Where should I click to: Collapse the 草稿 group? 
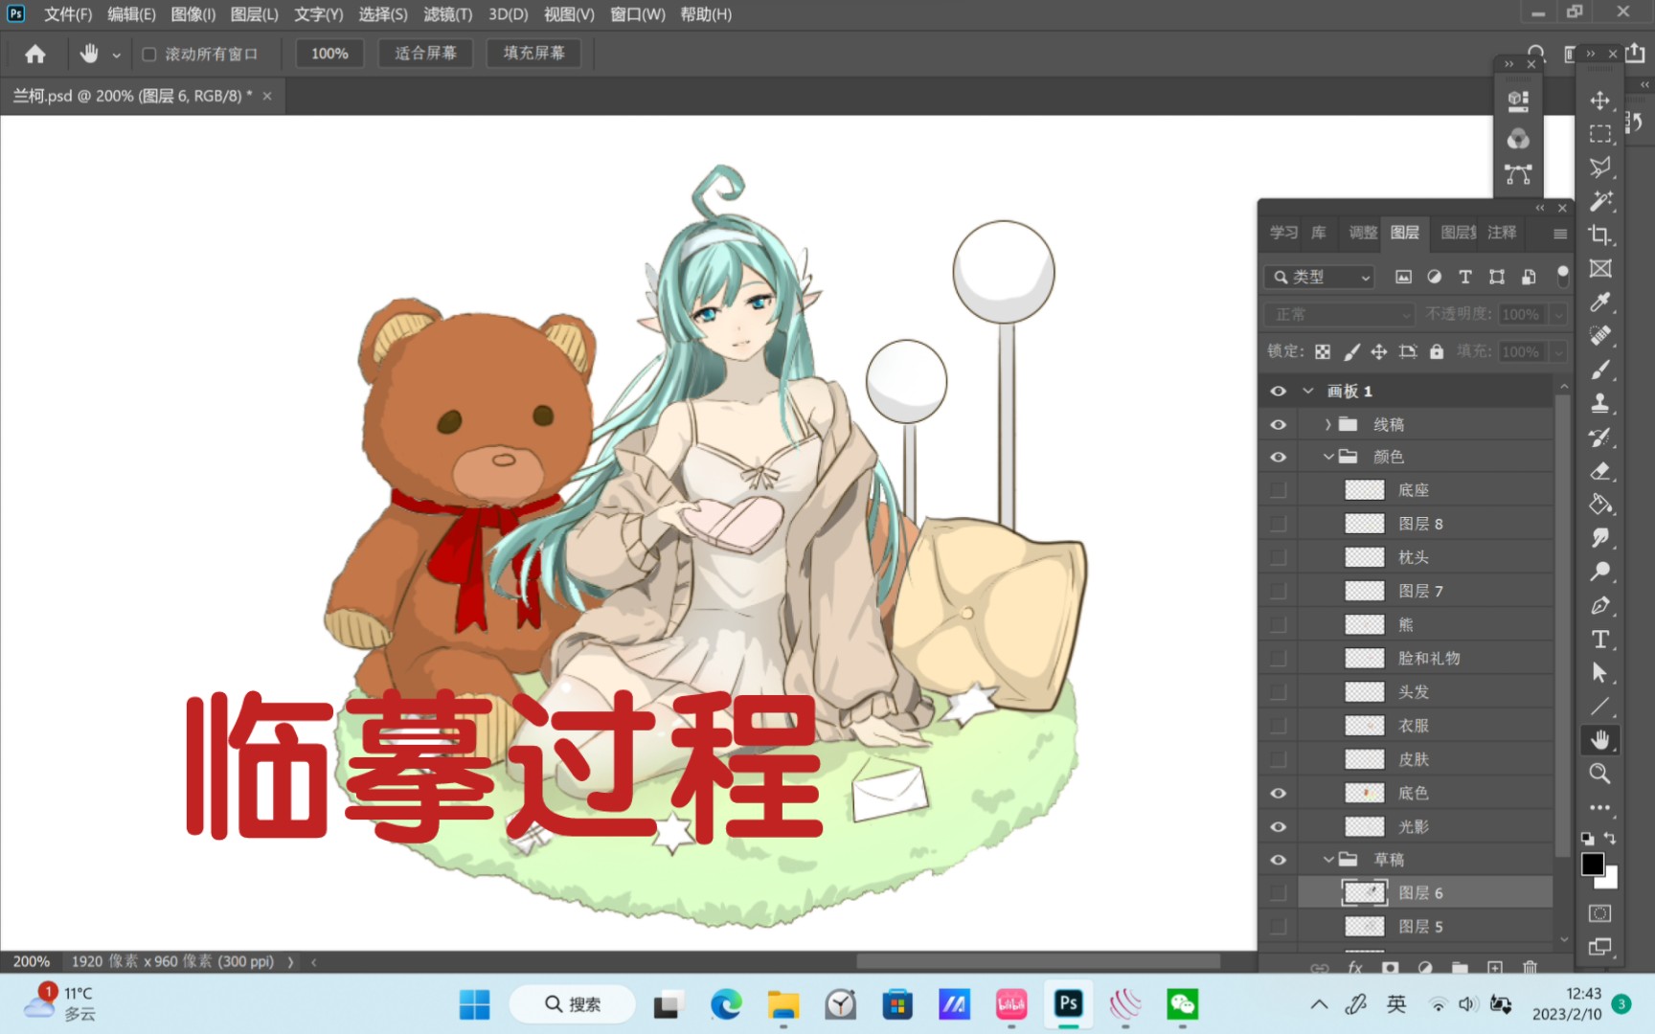[x=1327, y=860]
